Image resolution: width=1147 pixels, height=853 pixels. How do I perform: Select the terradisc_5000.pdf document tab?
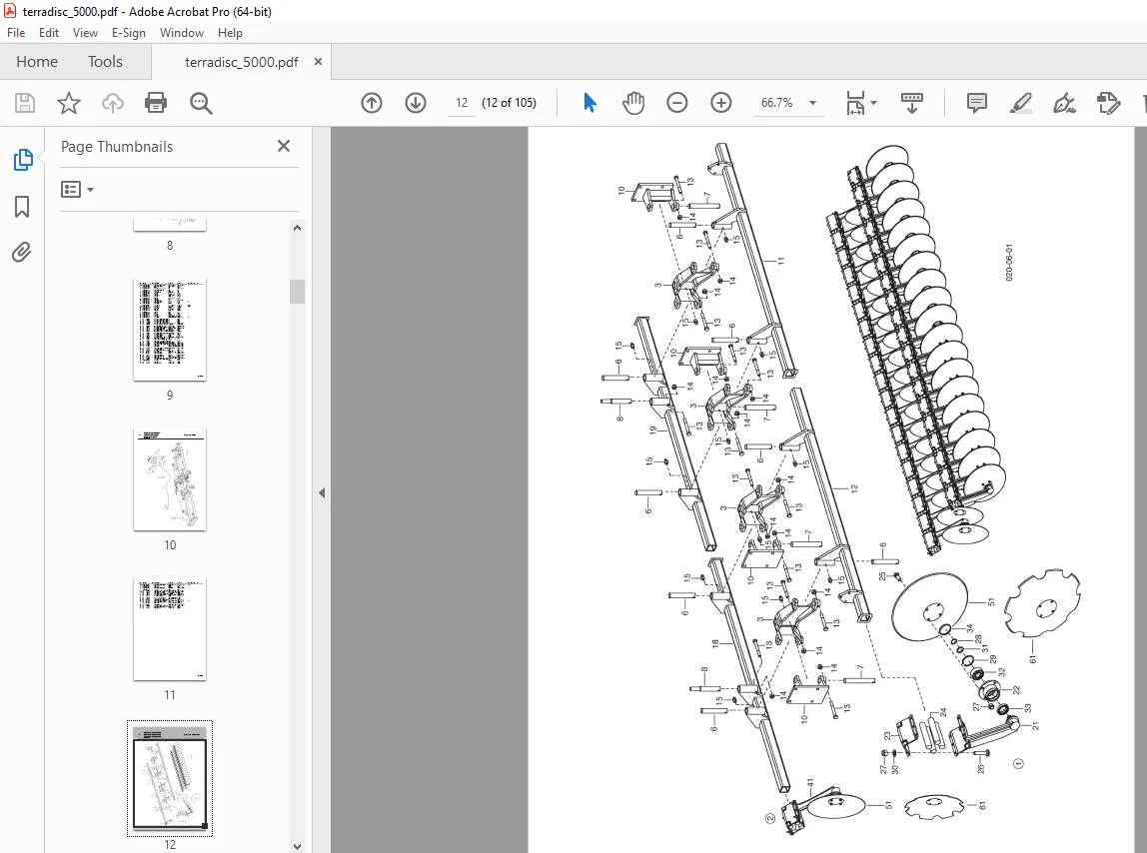[x=241, y=62]
